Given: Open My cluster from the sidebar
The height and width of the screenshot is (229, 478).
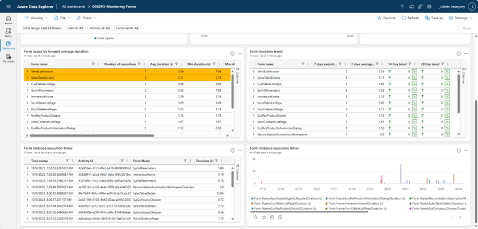Looking at the screenshot, I should click(8, 58).
